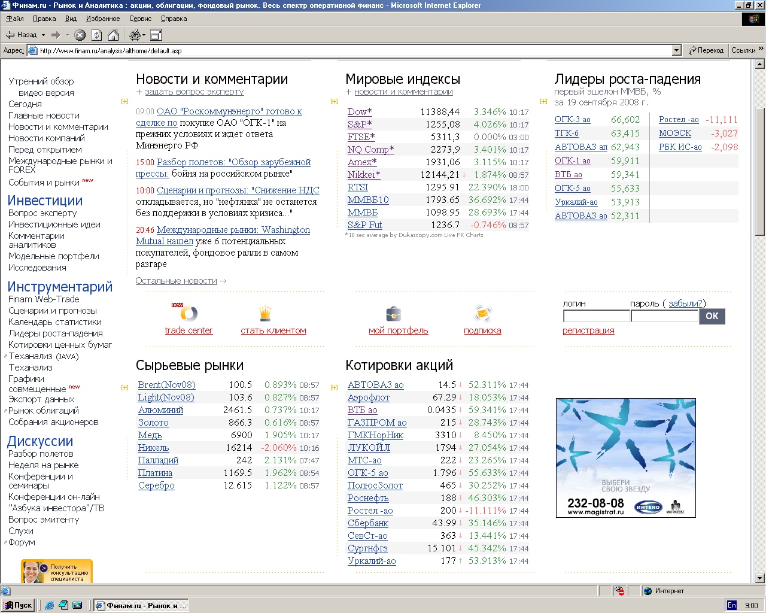Expand the Мировые индексы section [+] marker
This screenshot has height=613, width=766.
point(334,101)
